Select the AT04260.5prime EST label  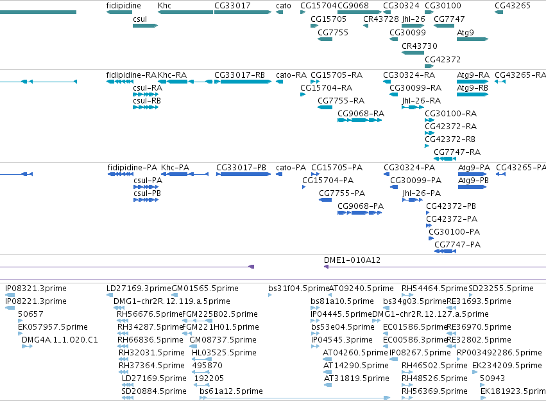tap(355, 353)
